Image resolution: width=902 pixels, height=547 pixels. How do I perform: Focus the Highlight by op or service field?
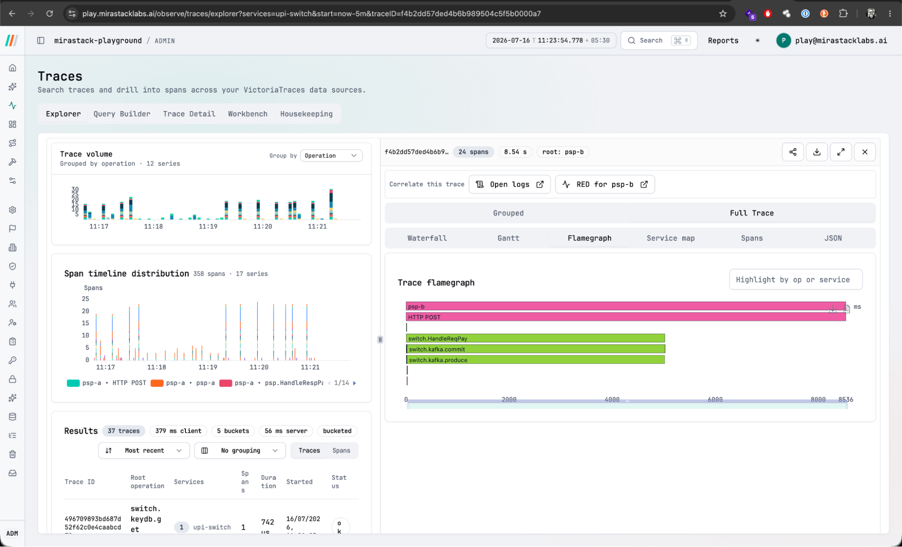pyautogui.click(x=796, y=280)
